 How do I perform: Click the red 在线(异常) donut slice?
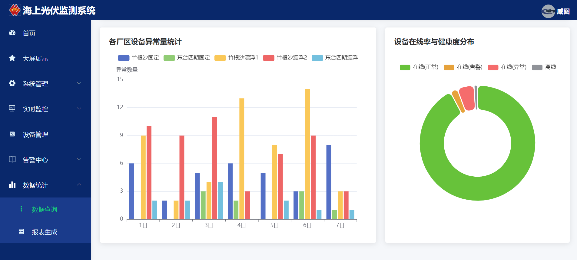click(467, 98)
